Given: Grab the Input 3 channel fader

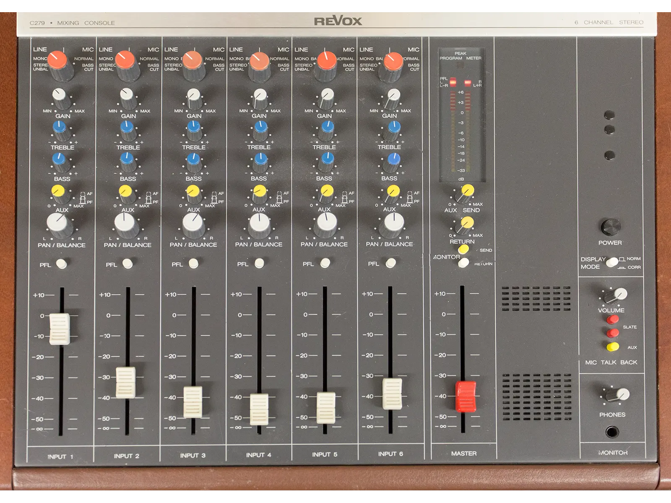Looking at the screenshot, I should 192,402.
